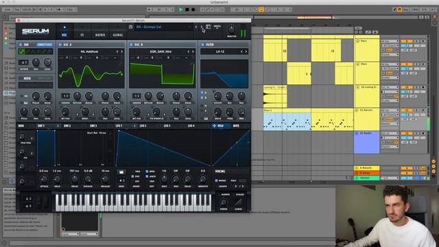Click the Ableton stop button
Image resolution: width=439 pixels, height=247 pixels.
pyautogui.click(x=187, y=10)
